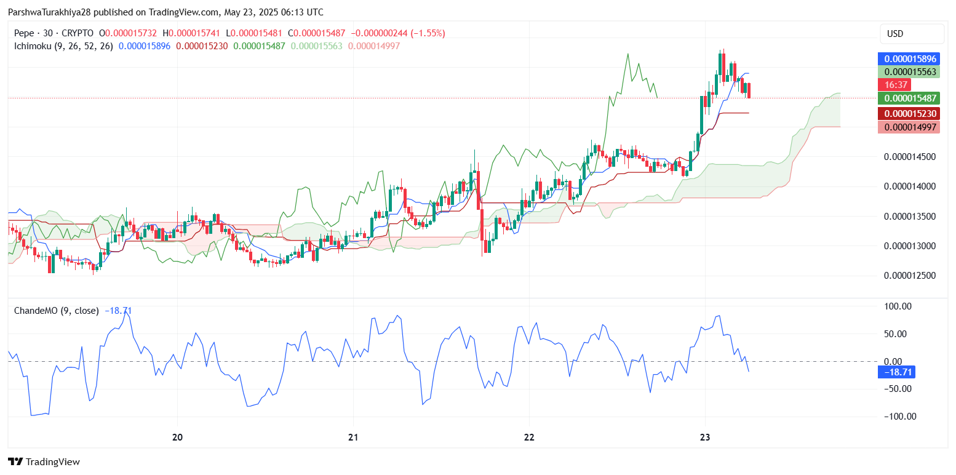The height and width of the screenshot is (475, 956).
Task: Open the USD currency selector
Action: tap(912, 34)
